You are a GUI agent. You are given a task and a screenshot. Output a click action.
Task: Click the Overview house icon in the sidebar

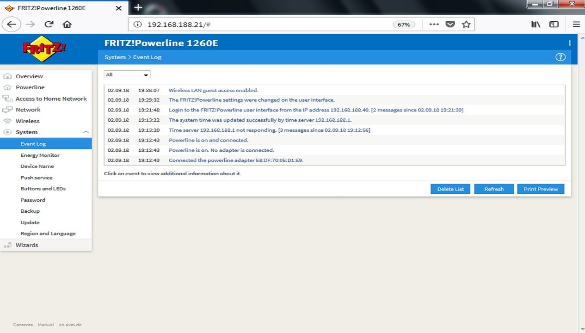[7, 76]
